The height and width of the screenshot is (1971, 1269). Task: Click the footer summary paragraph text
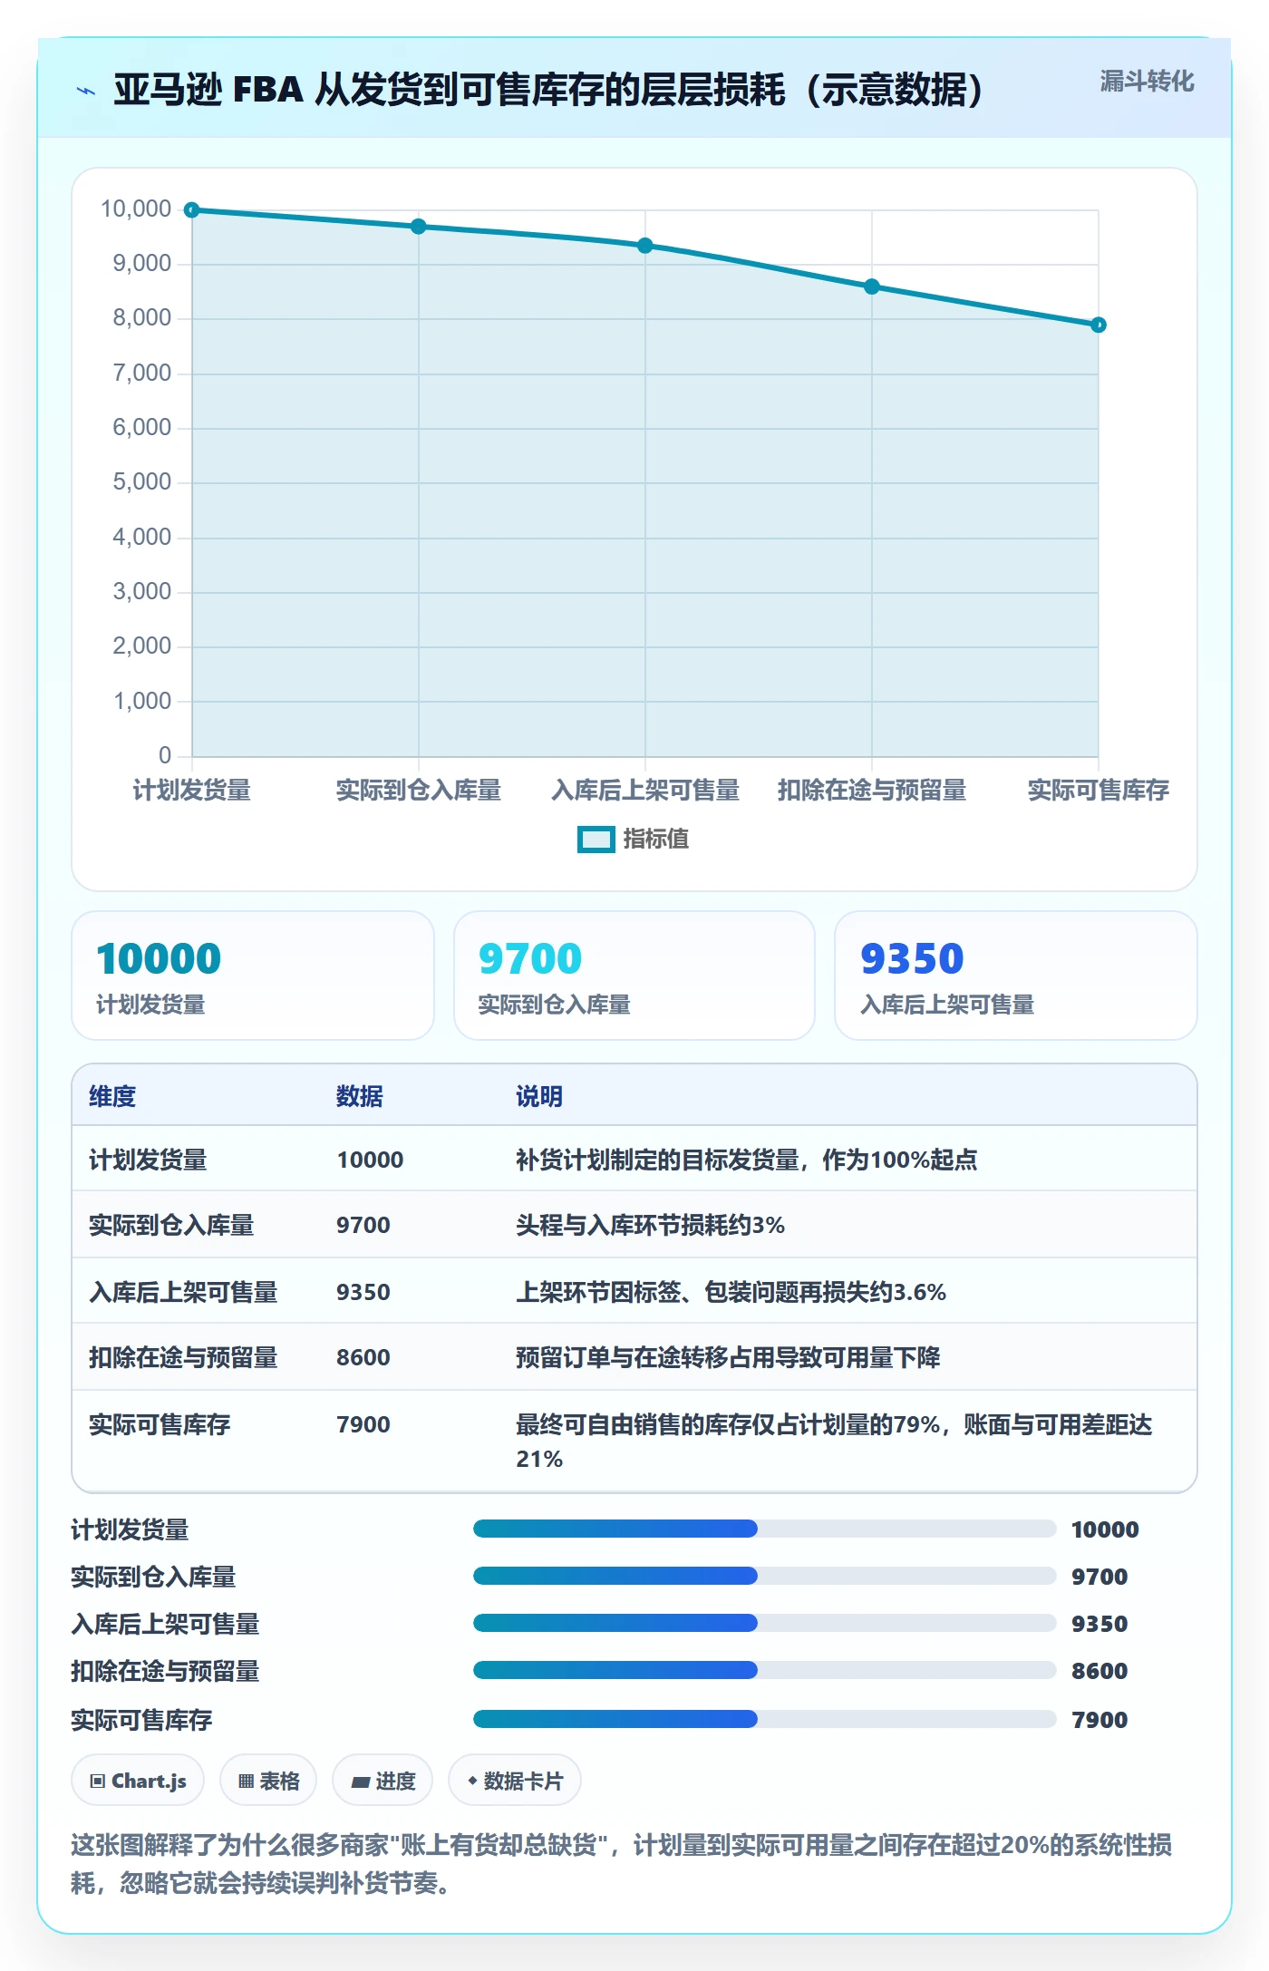click(622, 1864)
